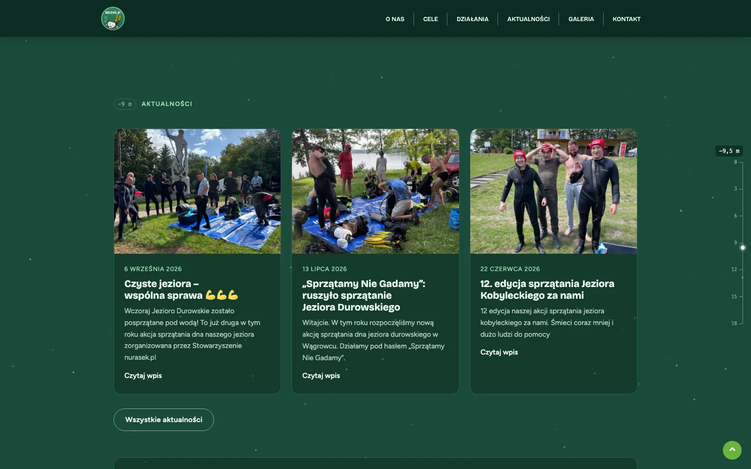Click the divers preparing gear by lake photo

point(375,191)
